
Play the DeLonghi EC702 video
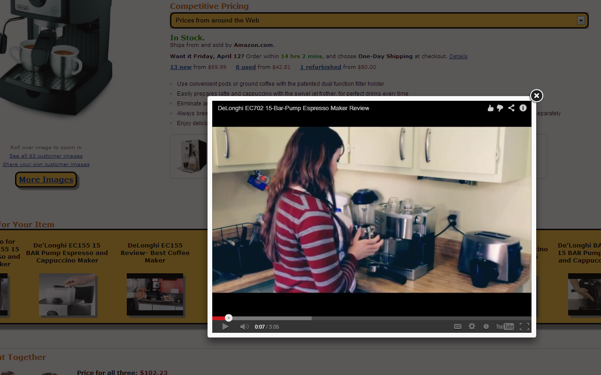[225, 327]
